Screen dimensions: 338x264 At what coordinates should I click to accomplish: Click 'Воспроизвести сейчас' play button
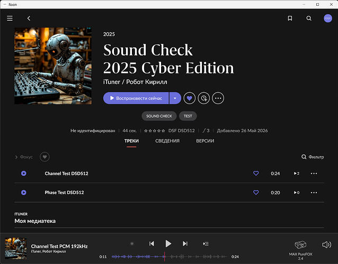(136, 98)
